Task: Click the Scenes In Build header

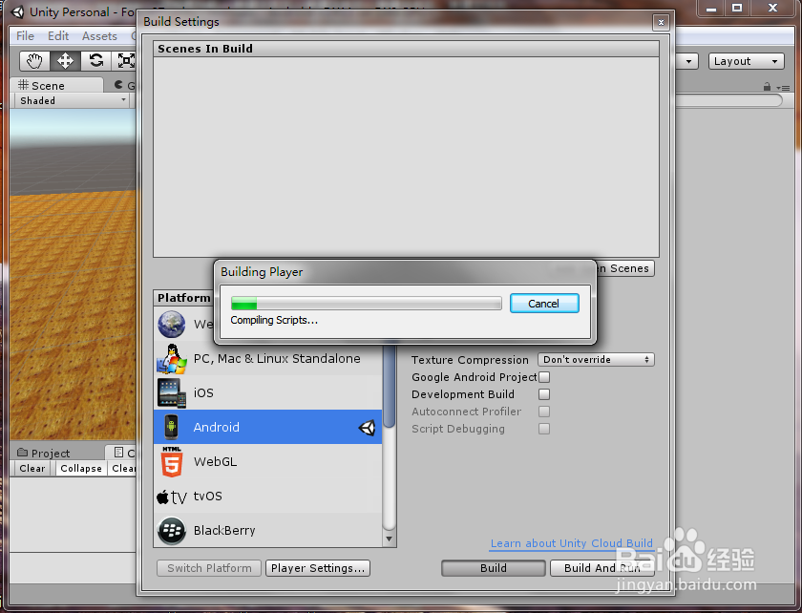Action: click(406, 49)
